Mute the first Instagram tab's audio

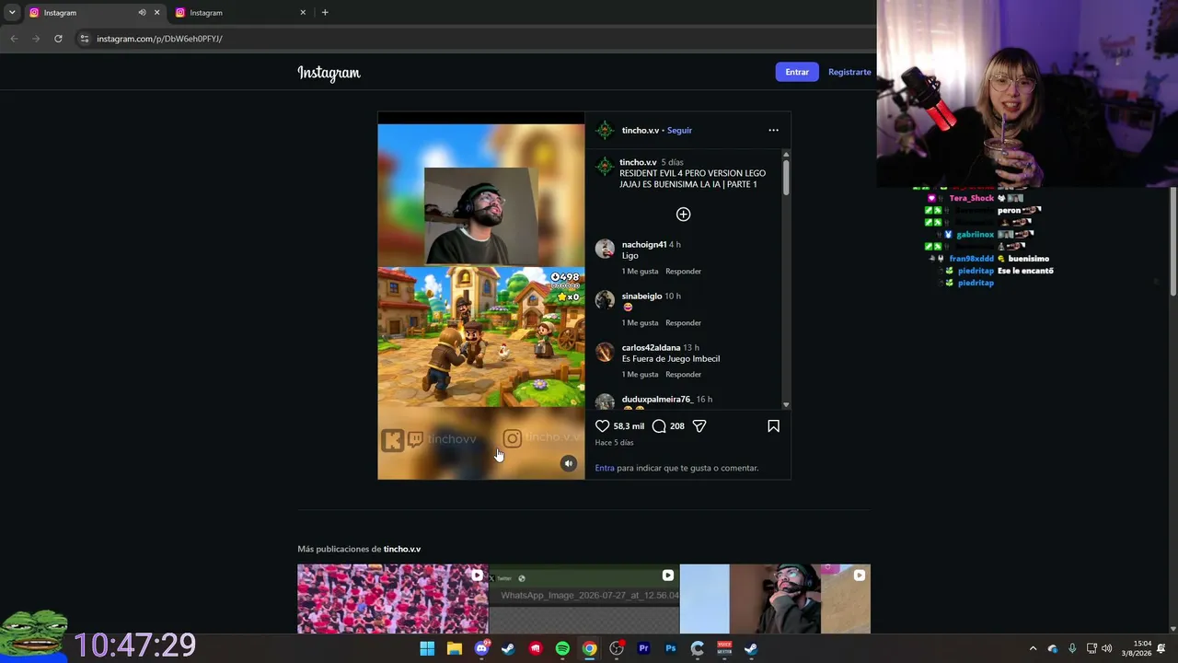[142, 13]
